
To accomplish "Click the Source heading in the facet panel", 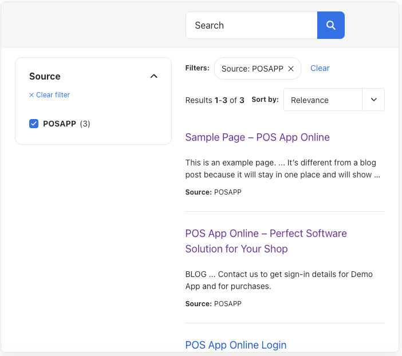I will tap(45, 76).
